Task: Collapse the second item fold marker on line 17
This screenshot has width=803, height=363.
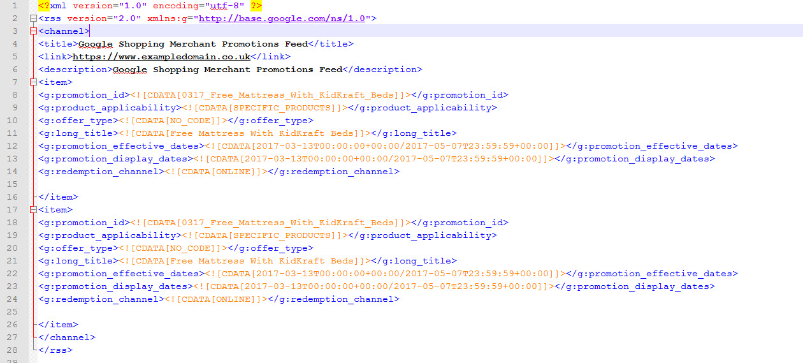Action: click(33, 210)
